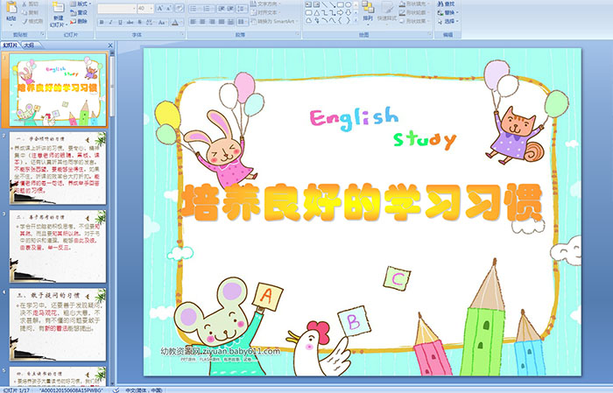Click the thumbnail pane vertical scrollbar
Screen dimensions: 613x393
(x=113, y=219)
